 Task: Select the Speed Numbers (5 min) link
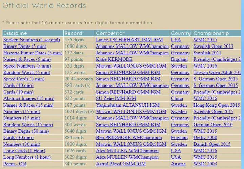(x=27, y=66)
